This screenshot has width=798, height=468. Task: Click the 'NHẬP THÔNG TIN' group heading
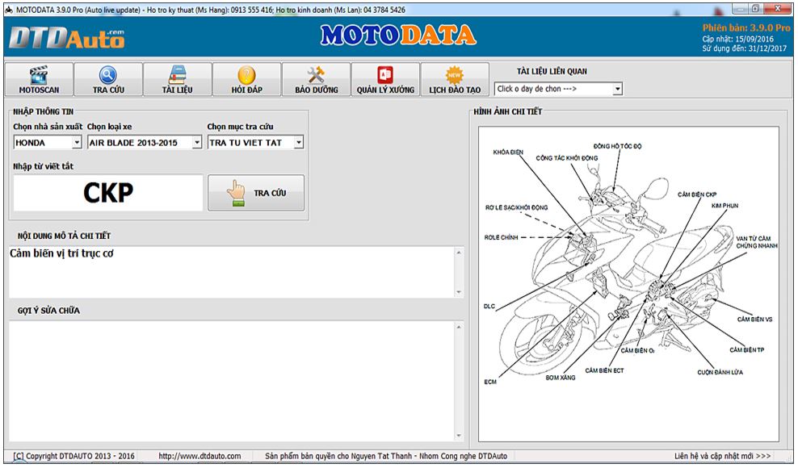point(44,112)
